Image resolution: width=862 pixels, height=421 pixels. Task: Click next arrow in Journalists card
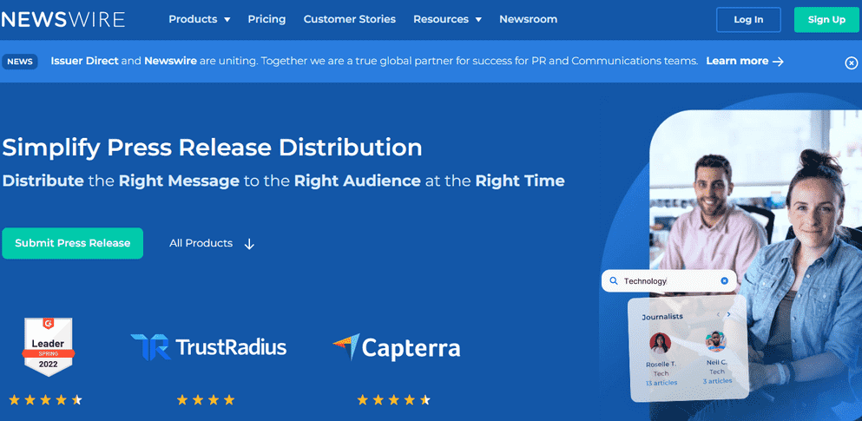click(729, 315)
